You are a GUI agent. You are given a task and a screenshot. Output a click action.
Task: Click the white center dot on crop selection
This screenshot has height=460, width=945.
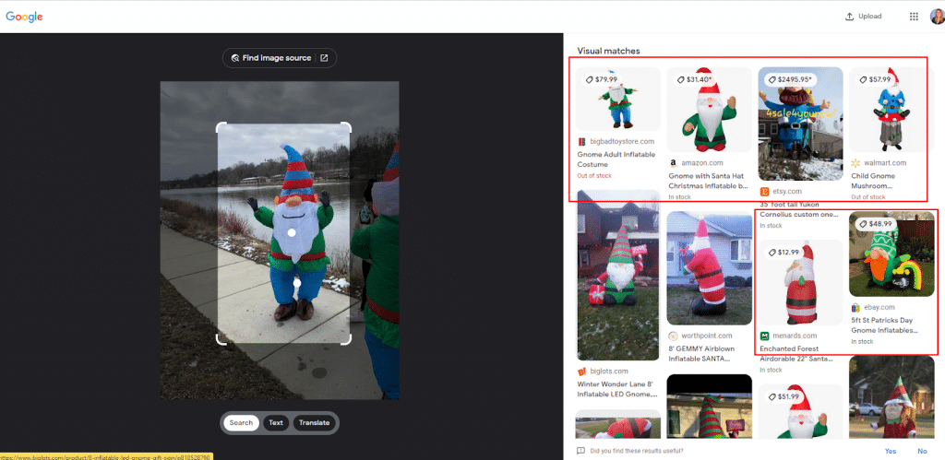(292, 232)
